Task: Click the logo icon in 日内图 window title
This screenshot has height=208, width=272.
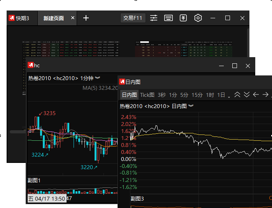Action: (x=122, y=82)
